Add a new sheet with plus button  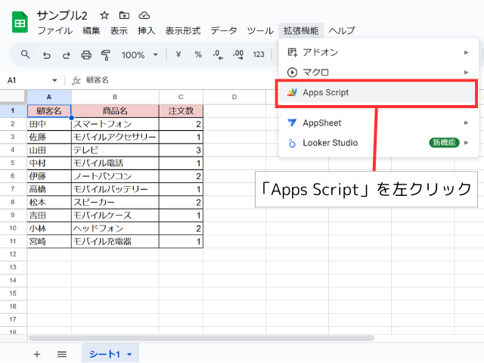point(37,354)
